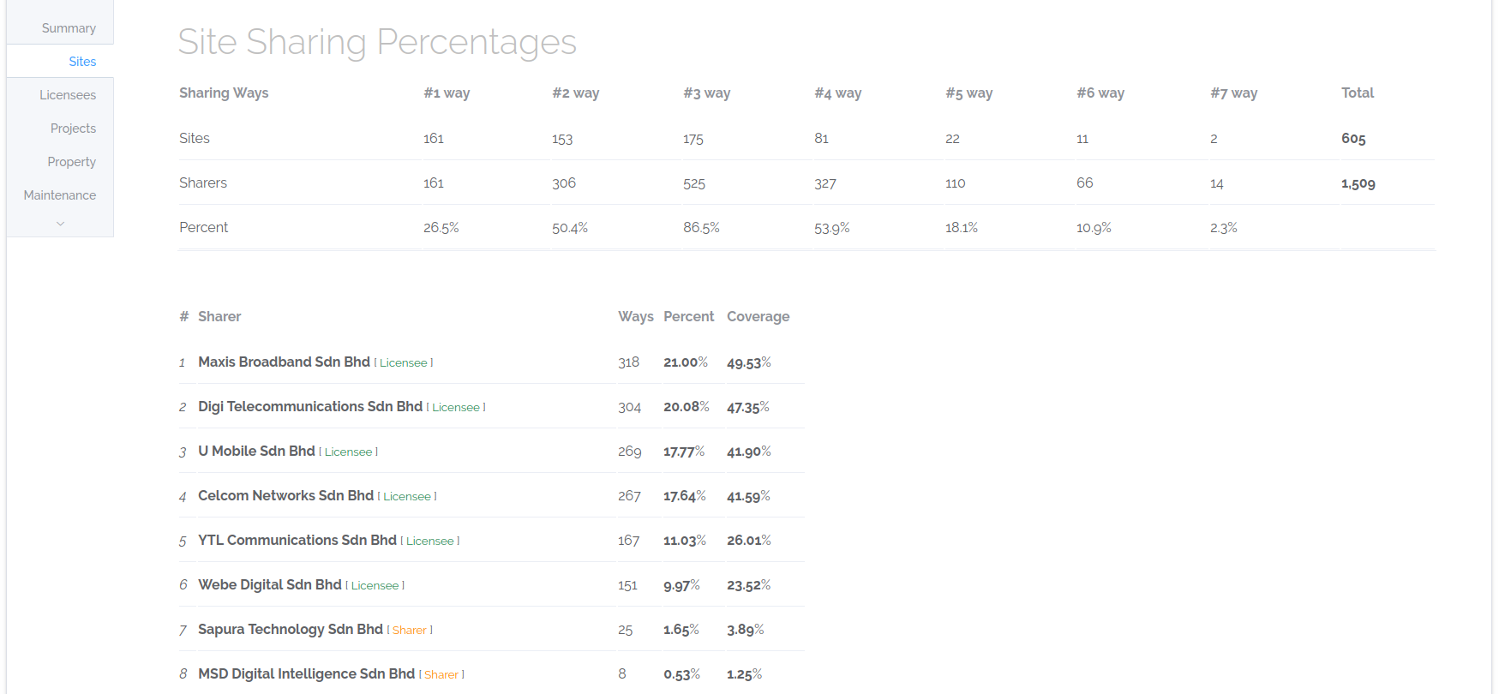The height and width of the screenshot is (694, 1499).
Task: Click the Sharers total value 1,509
Action: tap(1358, 183)
